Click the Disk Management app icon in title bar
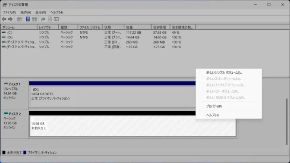Screen dimensions: 290x163 click(5, 5)
